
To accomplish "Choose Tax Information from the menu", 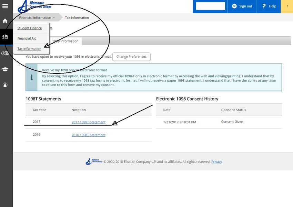I will click(x=29, y=49).
